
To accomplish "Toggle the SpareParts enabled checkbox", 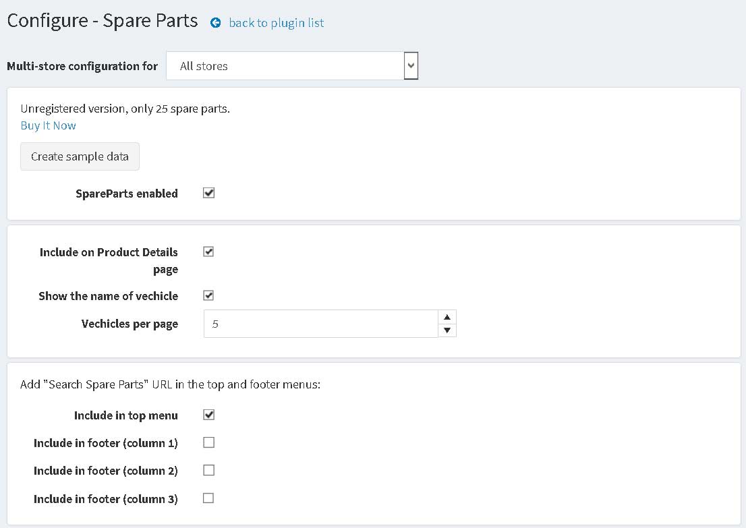I will coord(209,193).
